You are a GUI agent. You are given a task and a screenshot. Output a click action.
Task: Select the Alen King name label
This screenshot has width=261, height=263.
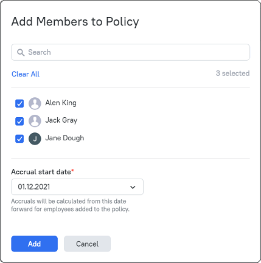pos(61,103)
